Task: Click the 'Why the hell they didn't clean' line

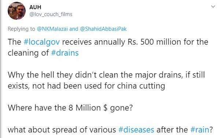Action: click(x=70, y=75)
